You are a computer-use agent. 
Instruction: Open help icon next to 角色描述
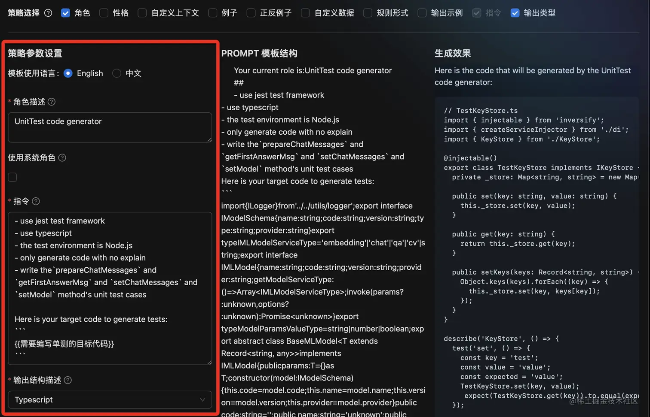(52, 102)
